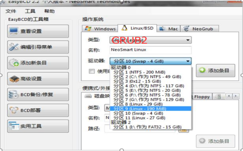This screenshot has width=243, height=151.
Task: Open 添加新条目 in the toolbox
Action: (x=38, y=63)
